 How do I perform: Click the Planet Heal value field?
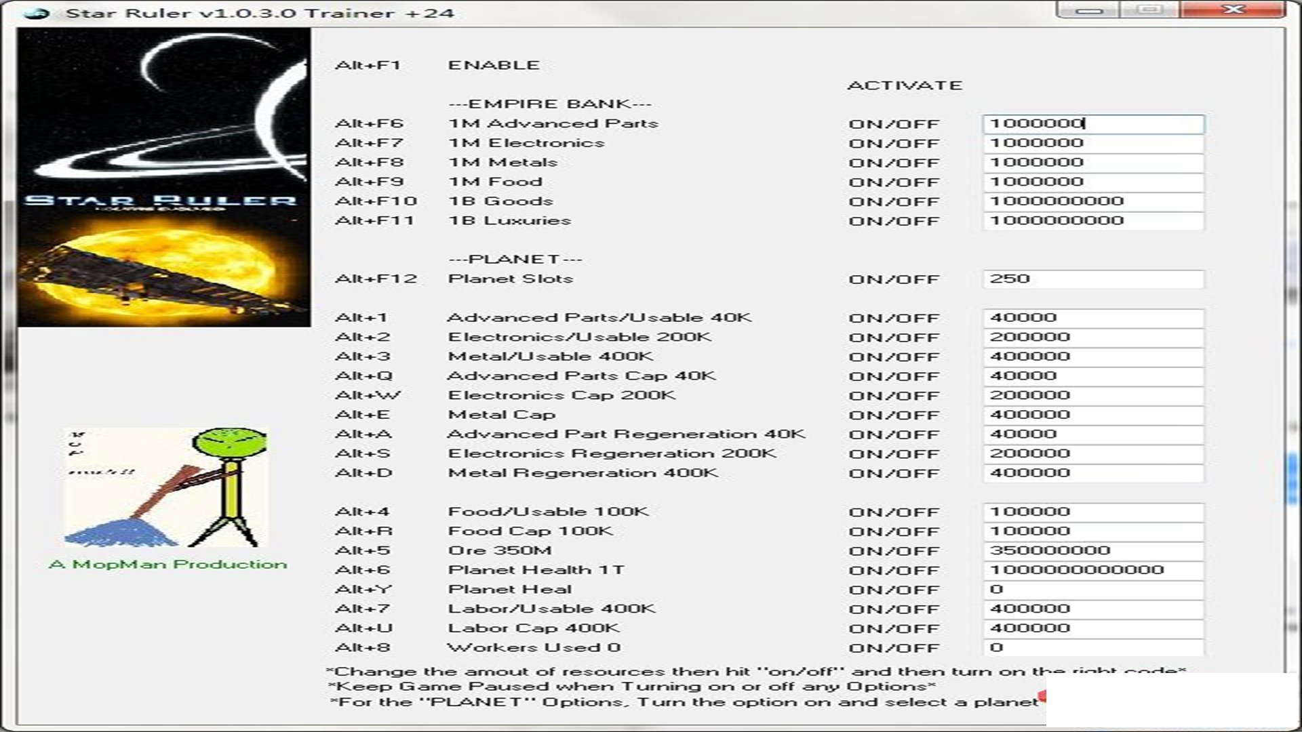(1092, 590)
